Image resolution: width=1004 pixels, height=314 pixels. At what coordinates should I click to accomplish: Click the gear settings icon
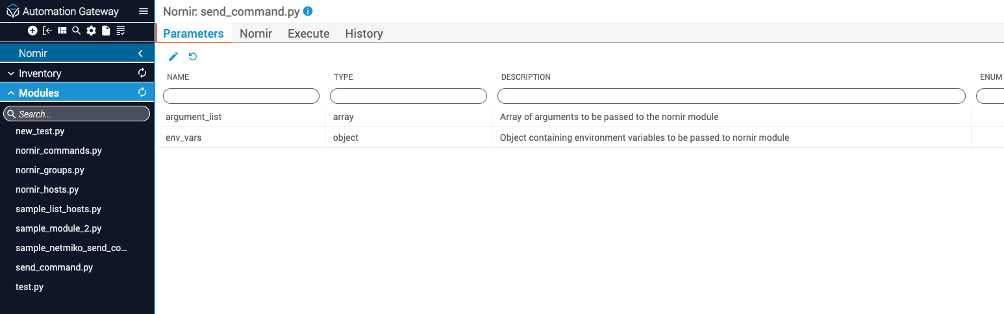[x=91, y=30]
